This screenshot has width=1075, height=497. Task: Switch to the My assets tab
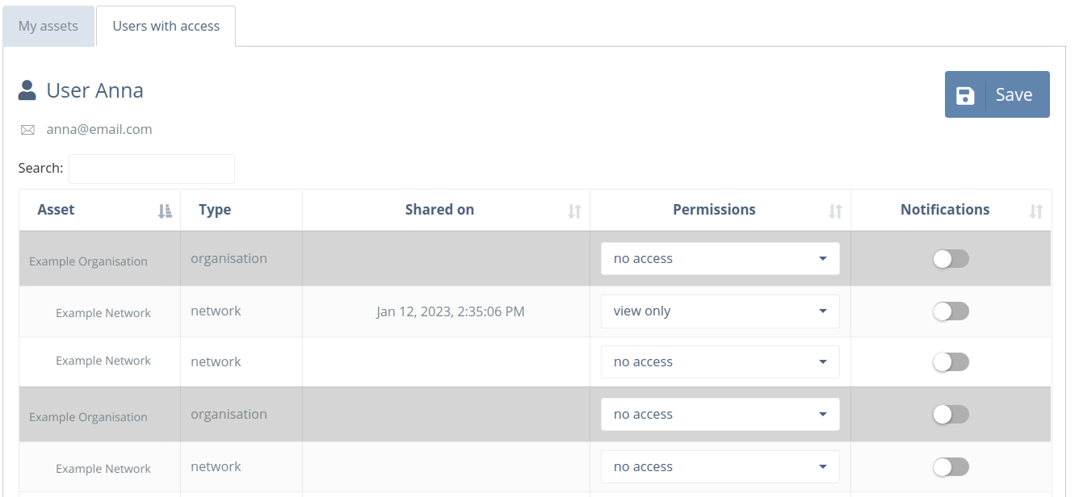coord(48,25)
